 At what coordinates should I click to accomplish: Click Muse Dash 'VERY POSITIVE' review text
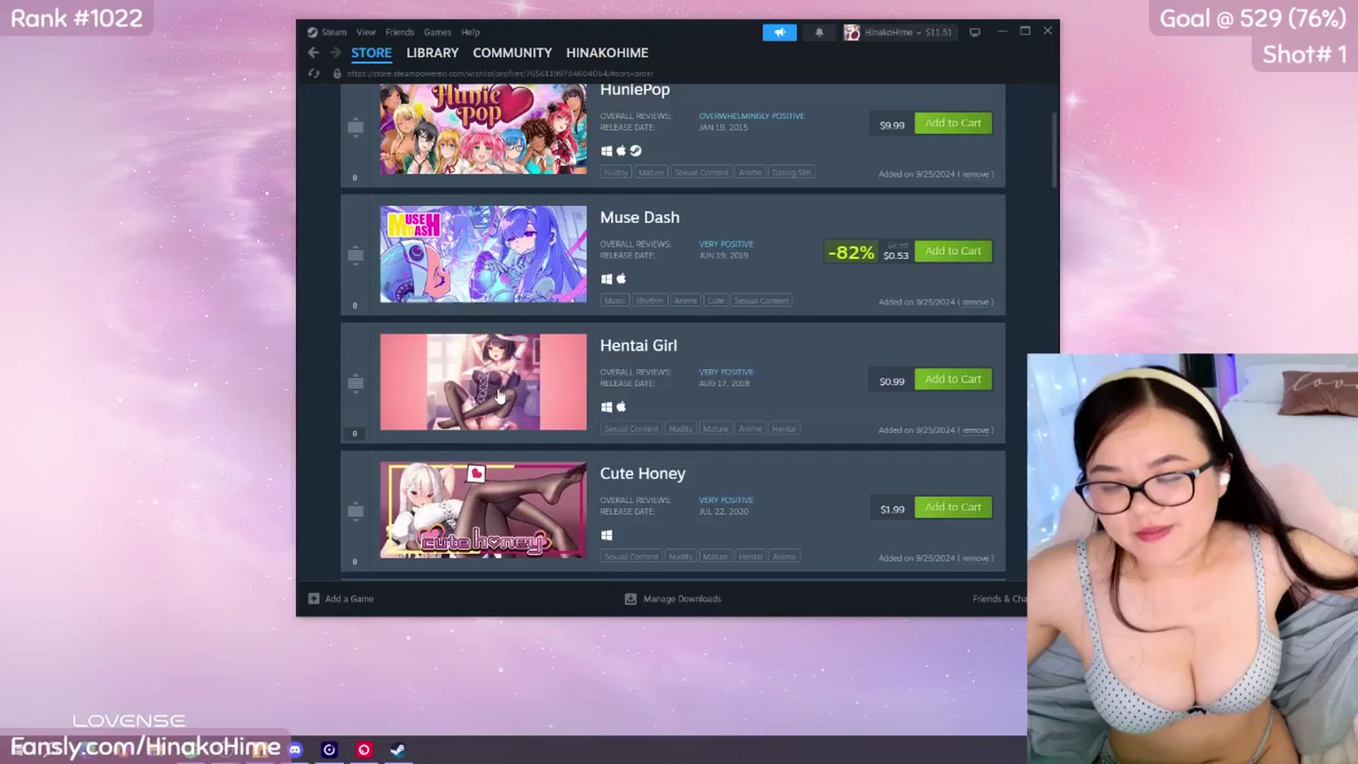726,244
